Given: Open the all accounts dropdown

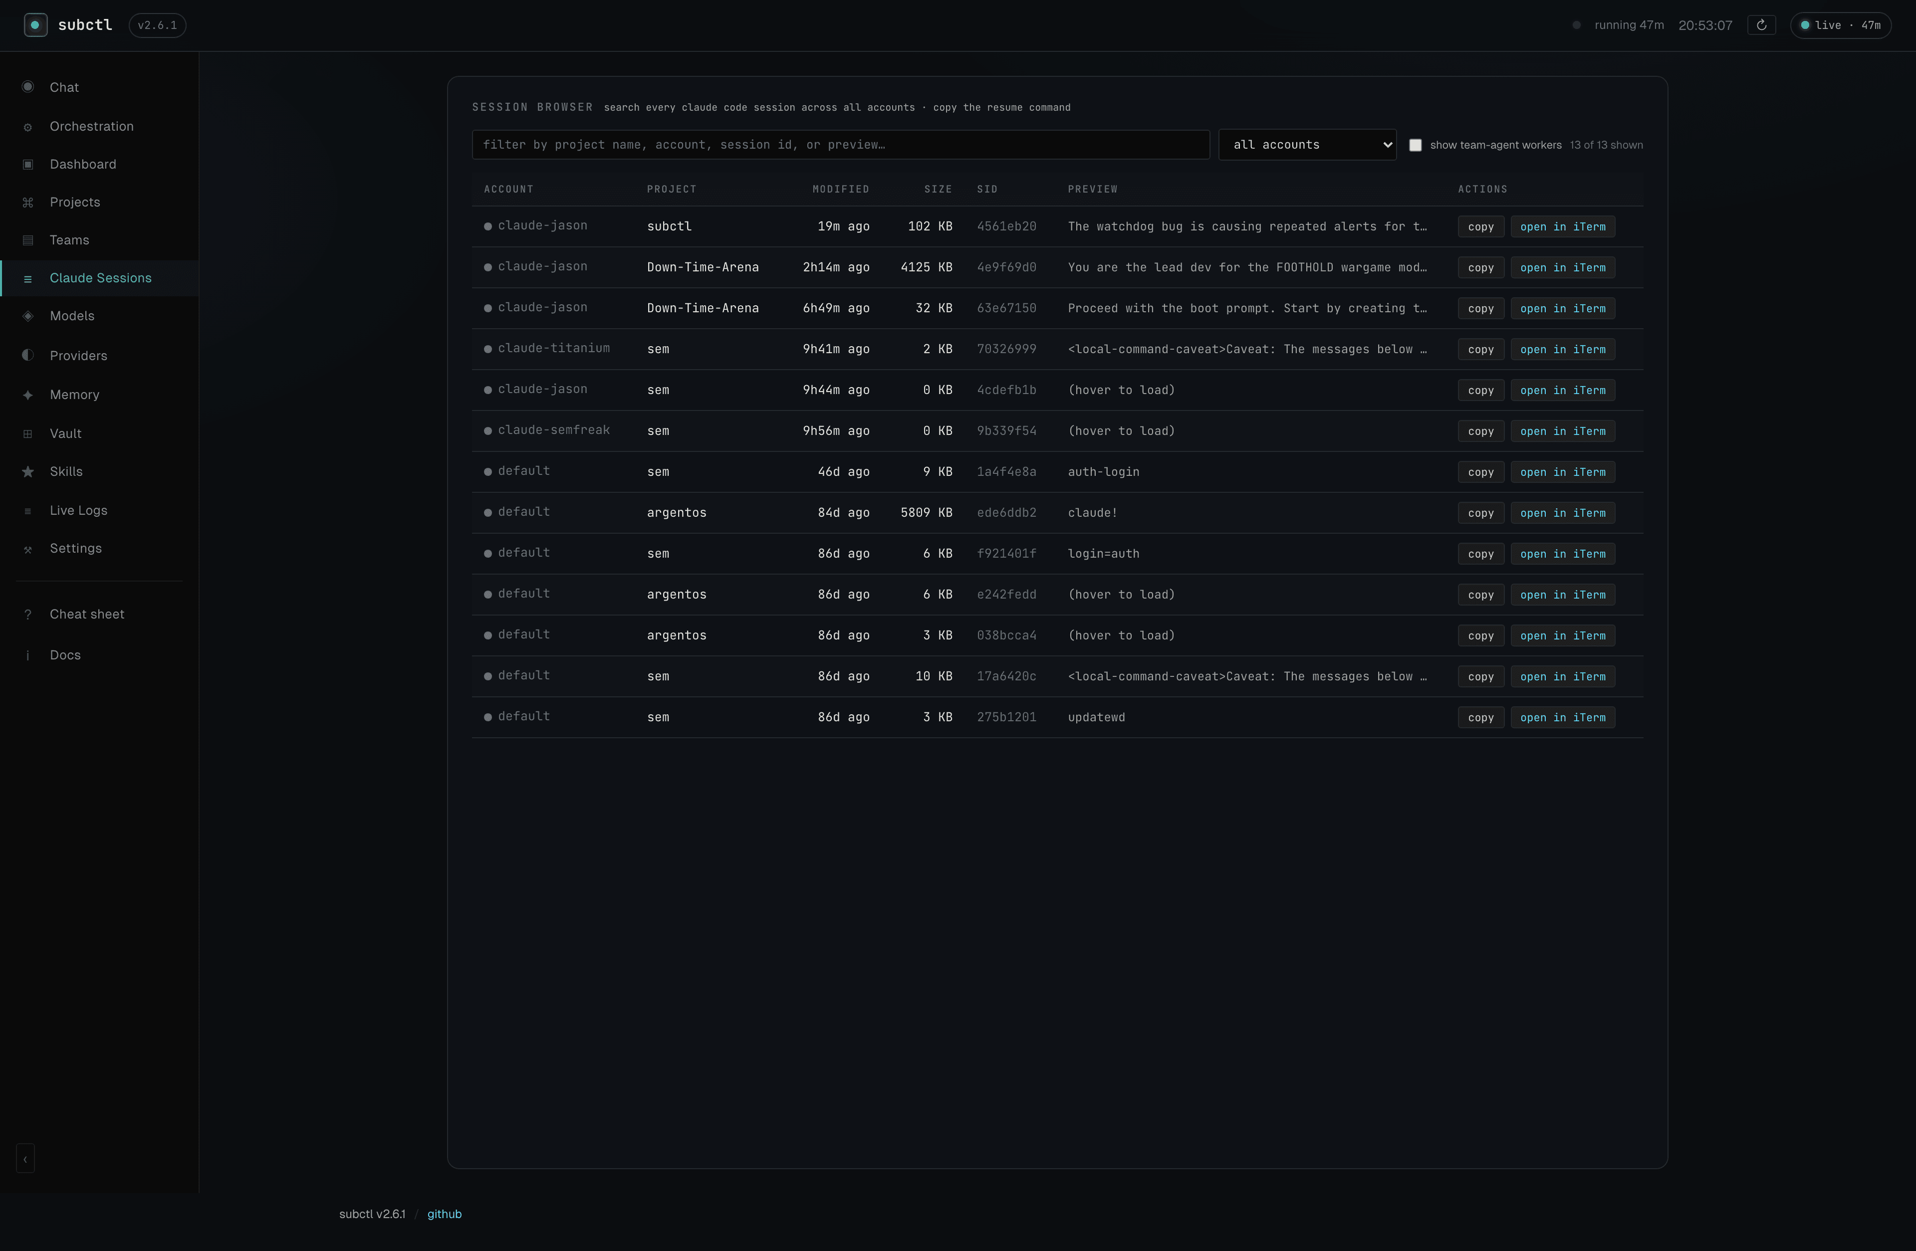Looking at the screenshot, I should [1307, 145].
